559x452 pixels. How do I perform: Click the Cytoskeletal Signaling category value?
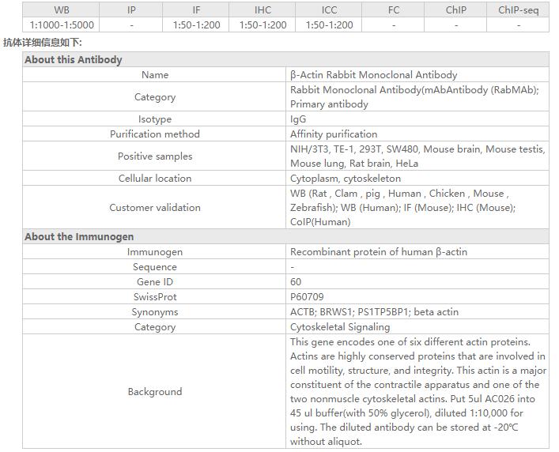(340, 327)
